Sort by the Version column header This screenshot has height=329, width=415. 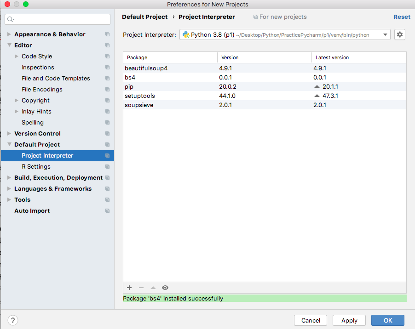(265, 57)
